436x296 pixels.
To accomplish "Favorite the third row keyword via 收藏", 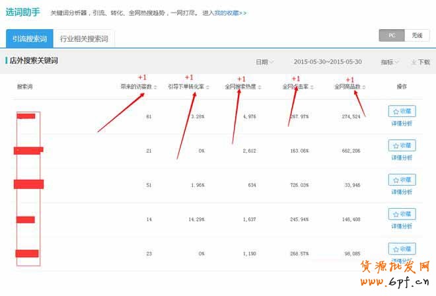I will click(x=402, y=180).
